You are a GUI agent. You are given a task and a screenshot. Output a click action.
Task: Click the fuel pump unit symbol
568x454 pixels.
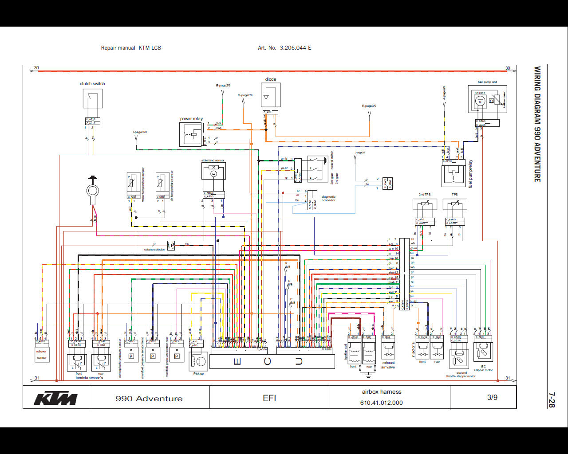pos(487,102)
